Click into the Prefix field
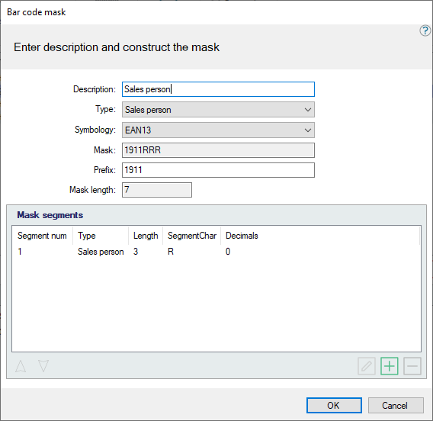Image resolution: width=433 pixels, height=421 pixels. click(x=218, y=170)
